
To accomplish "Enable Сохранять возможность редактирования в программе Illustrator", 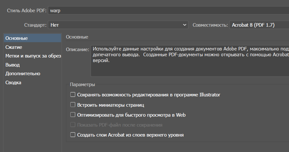I will [73, 95].
